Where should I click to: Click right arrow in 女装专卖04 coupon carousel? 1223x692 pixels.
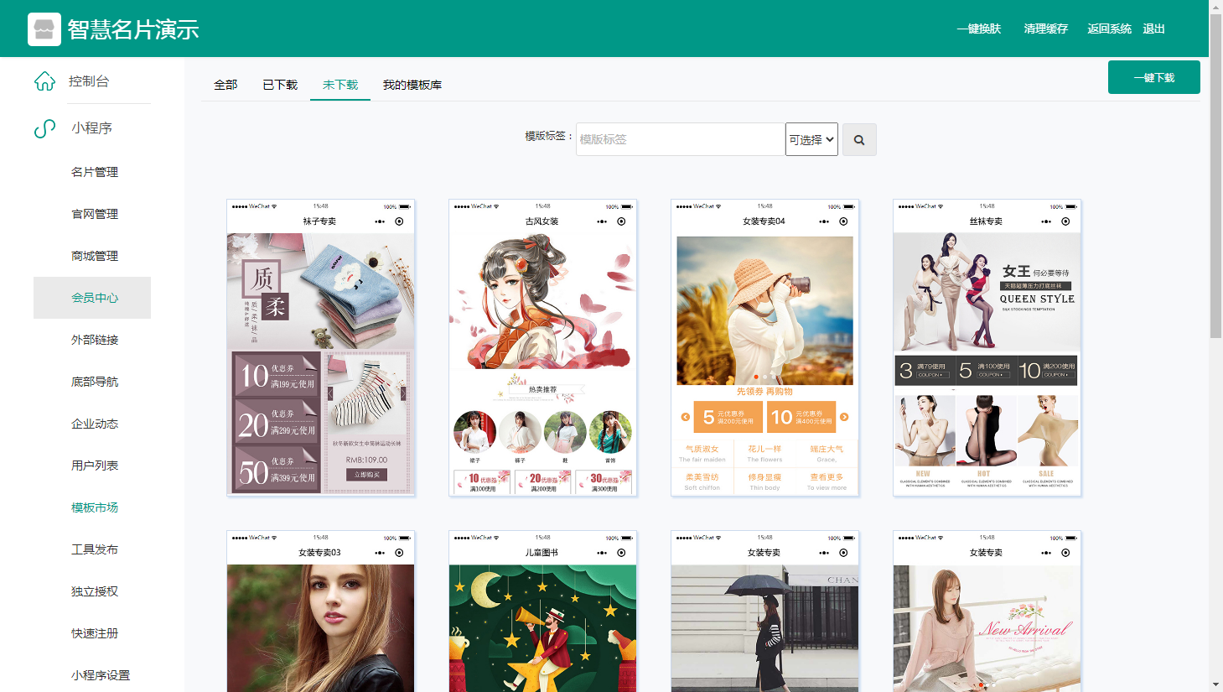[844, 417]
